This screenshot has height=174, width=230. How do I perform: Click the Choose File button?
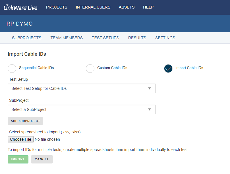coord(20,139)
